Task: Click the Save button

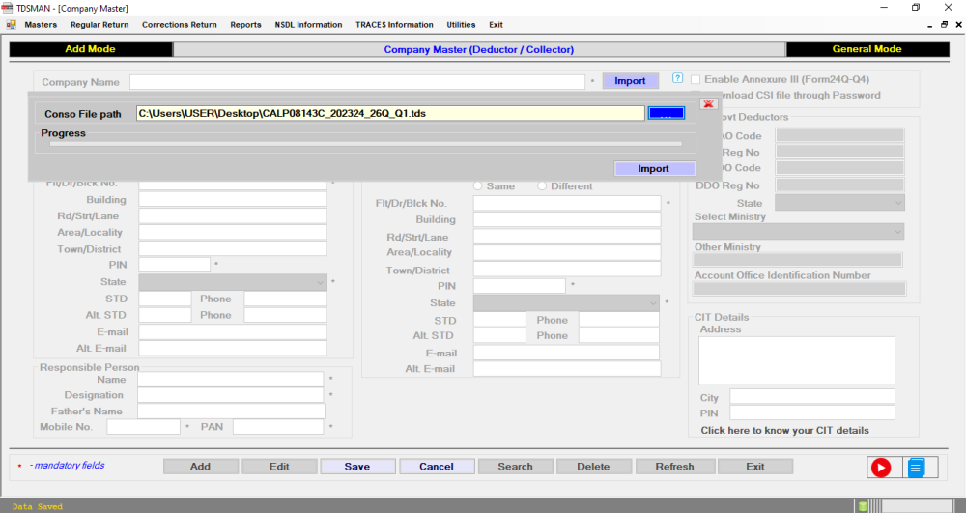Action: (x=357, y=467)
